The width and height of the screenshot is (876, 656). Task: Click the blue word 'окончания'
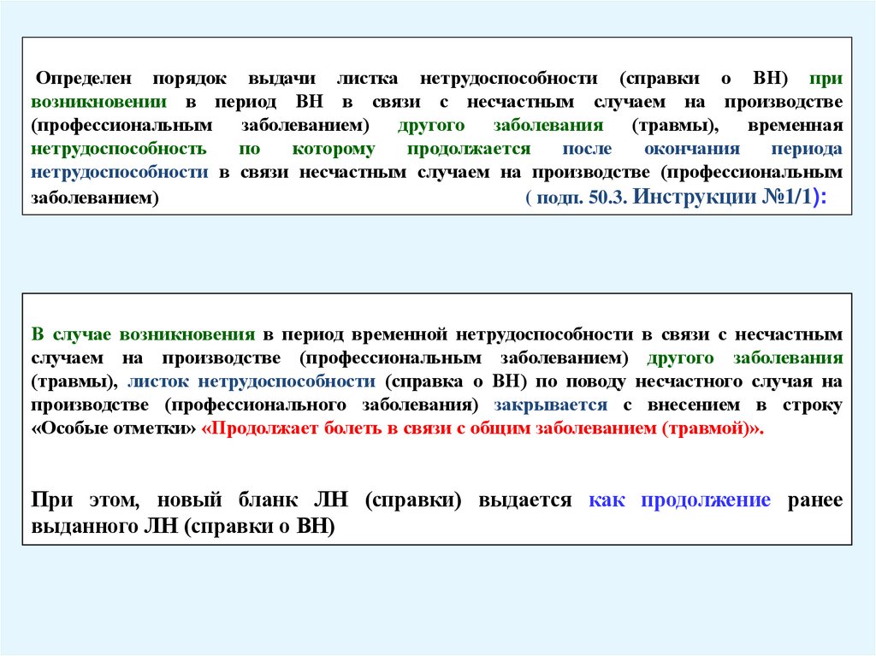(691, 149)
